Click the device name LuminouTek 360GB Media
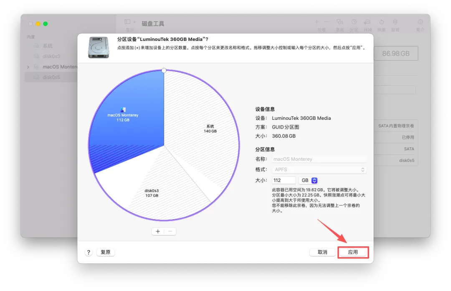 click(301, 118)
